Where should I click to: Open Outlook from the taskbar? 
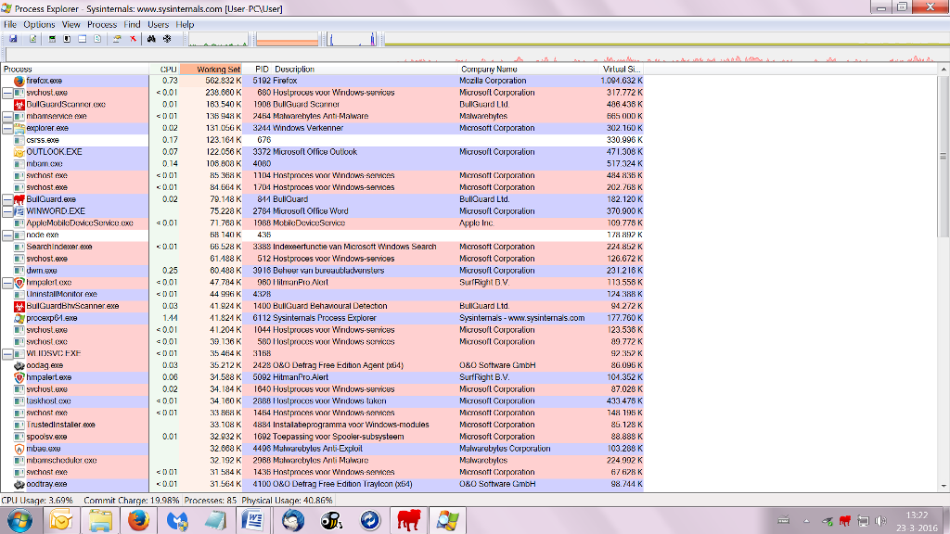(x=60, y=521)
